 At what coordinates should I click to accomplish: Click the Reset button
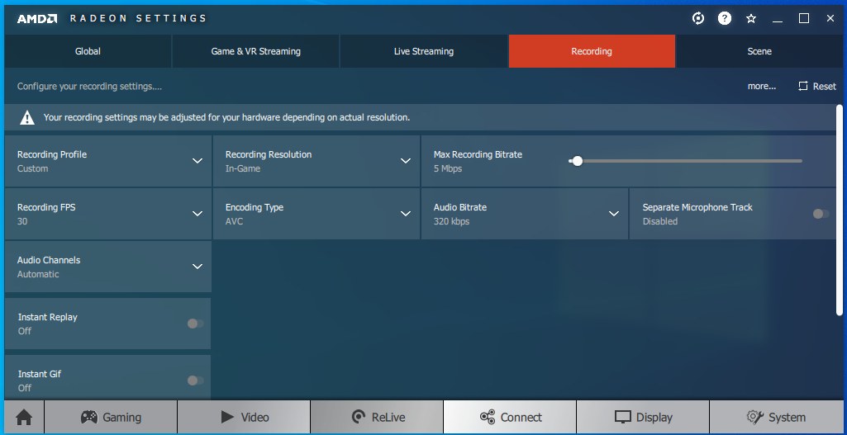[816, 86]
